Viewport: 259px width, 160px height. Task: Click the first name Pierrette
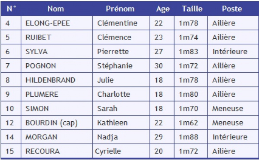point(113,52)
